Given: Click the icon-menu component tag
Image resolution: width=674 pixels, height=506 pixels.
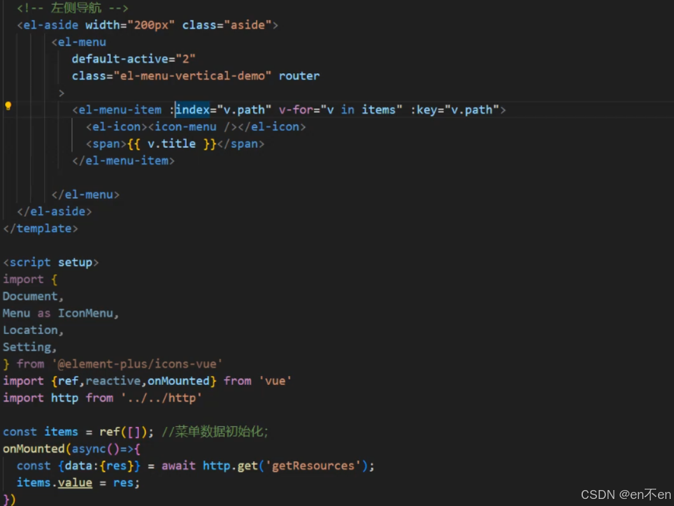Looking at the screenshot, I should click(x=185, y=126).
